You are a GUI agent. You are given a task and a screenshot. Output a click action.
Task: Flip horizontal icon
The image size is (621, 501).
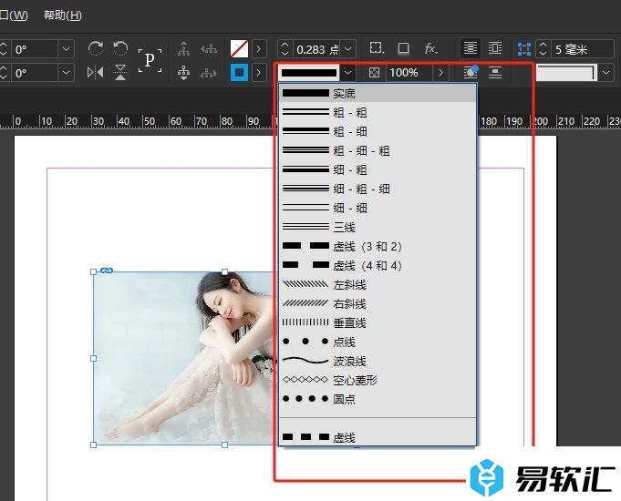coord(96,73)
